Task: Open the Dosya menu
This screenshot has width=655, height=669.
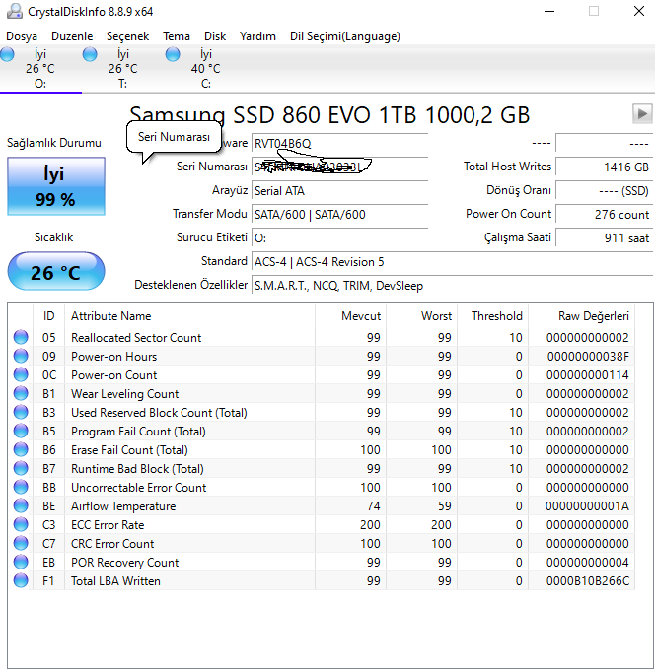Action: 22,36
